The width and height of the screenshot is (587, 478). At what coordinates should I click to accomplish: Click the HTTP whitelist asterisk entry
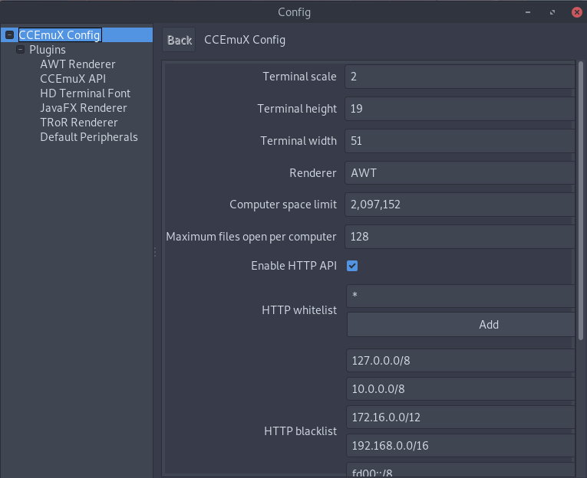461,296
